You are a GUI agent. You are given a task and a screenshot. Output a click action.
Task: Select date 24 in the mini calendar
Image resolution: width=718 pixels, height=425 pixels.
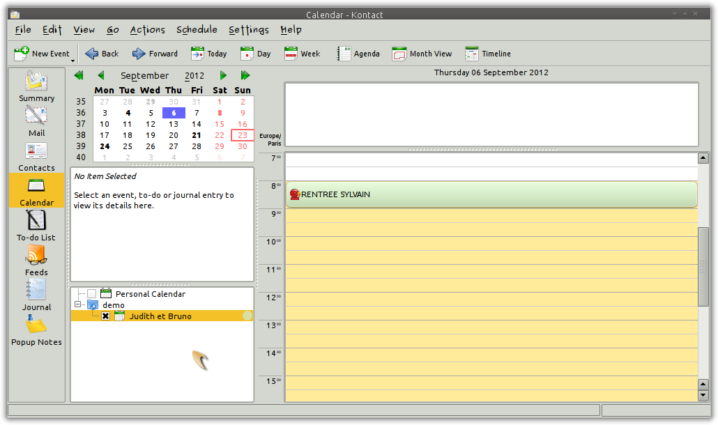[105, 146]
